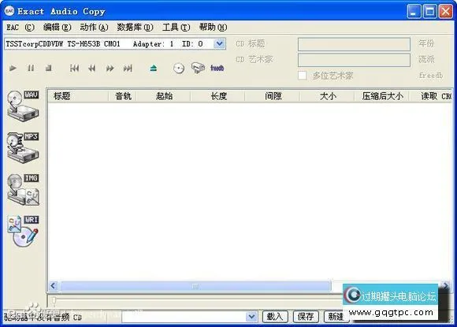Click the CD 标题 input field
Viewport: 457px width, 327px height.
(354, 44)
